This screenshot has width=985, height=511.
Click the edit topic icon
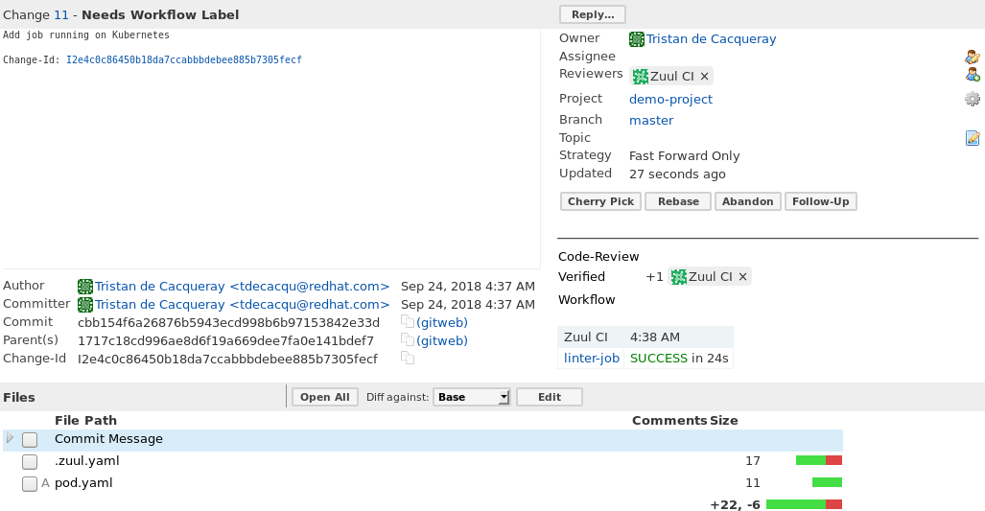click(x=972, y=138)
